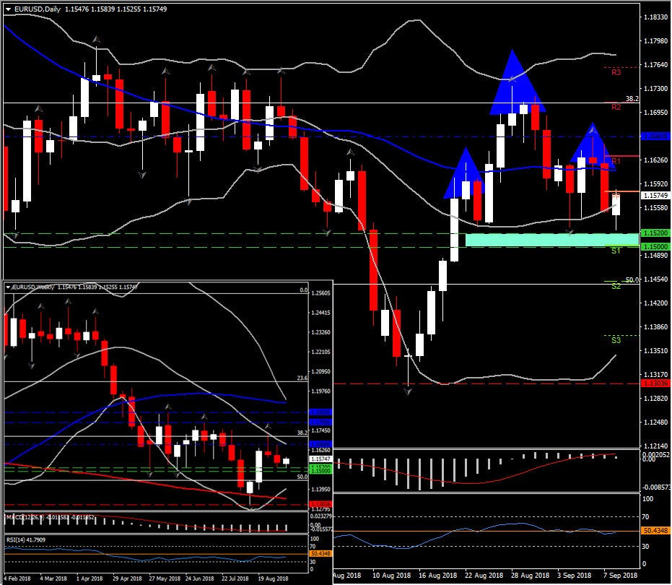Click the R3 pivot resistance label
Viewport: 672px width, 585px height.
click(x=616, y=72)
